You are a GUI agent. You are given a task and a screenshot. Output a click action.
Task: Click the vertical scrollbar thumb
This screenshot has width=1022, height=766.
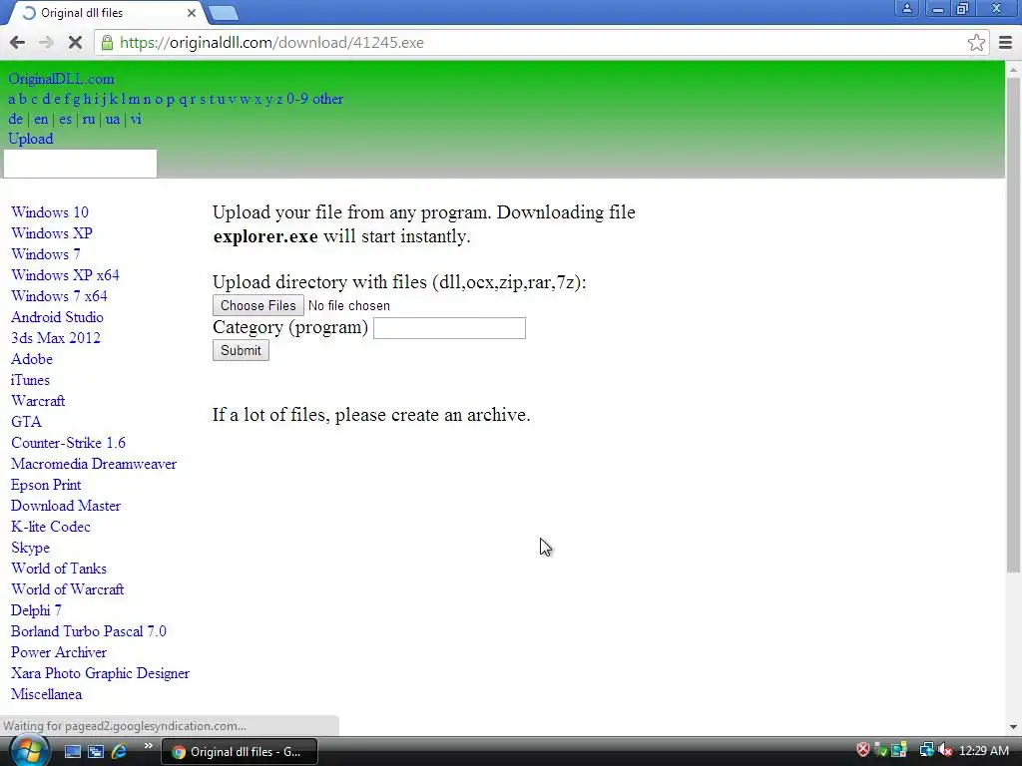tap(1013, 324)
